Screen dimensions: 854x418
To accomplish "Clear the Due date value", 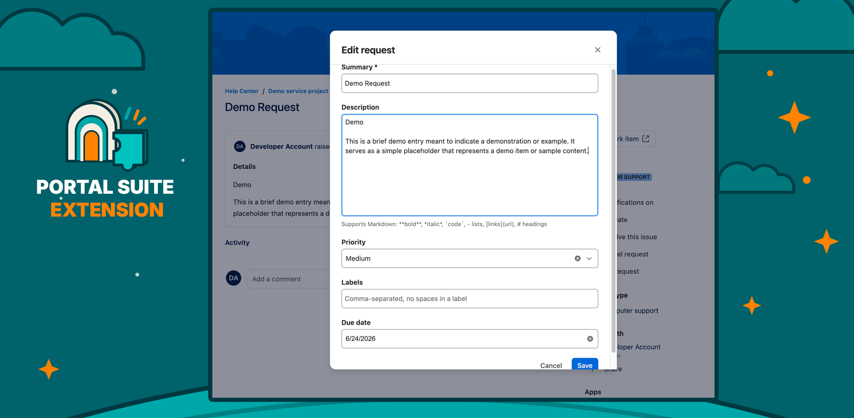I will [x=590, y=339].
